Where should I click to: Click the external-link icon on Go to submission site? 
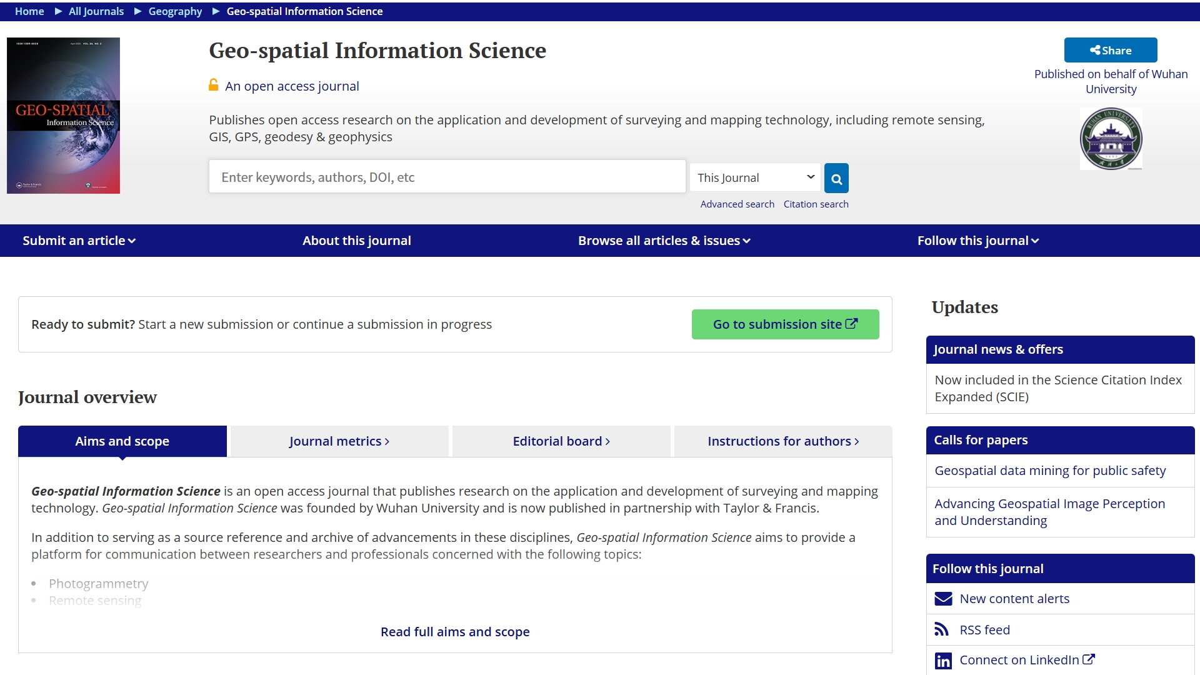(852, 324)
